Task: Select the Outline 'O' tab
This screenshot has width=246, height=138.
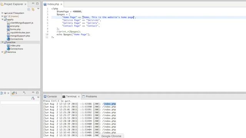Action: (3, 93)
